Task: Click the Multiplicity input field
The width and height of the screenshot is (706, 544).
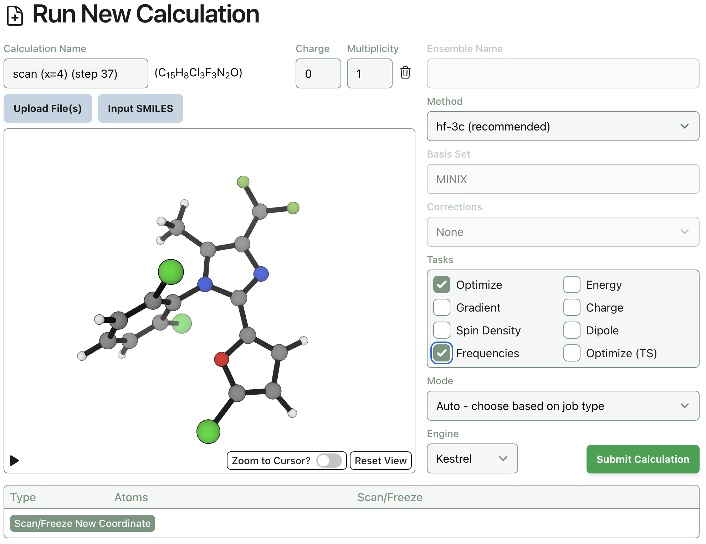Action: click(369, 73)
